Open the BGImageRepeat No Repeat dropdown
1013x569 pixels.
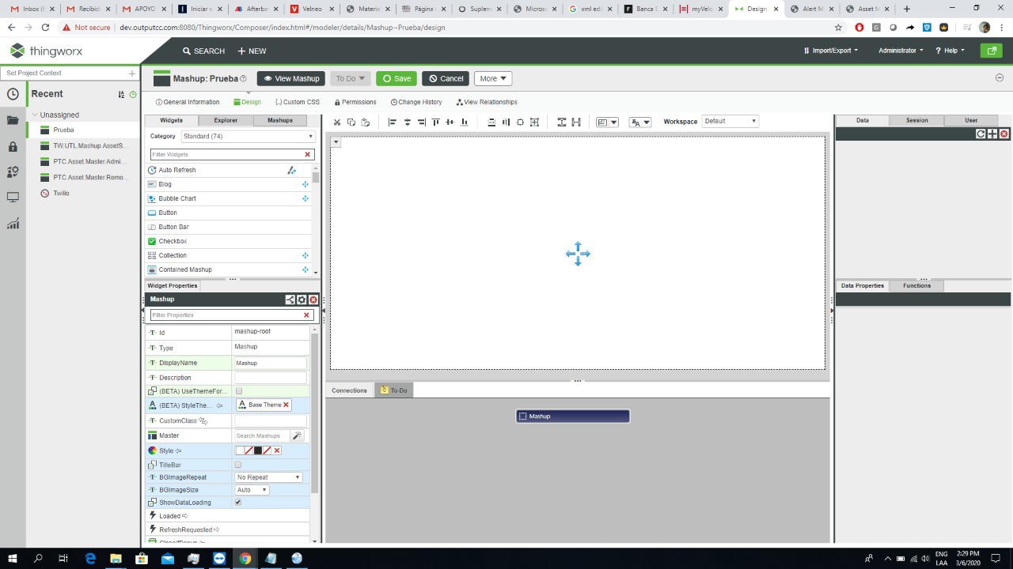tap(268, 477)
